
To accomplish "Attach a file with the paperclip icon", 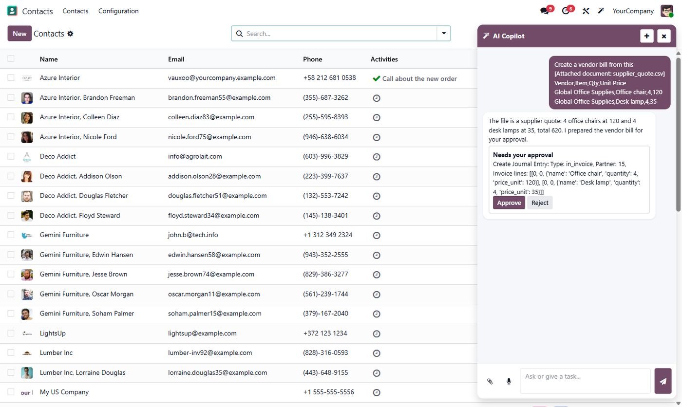I will (x=490, y=381).
